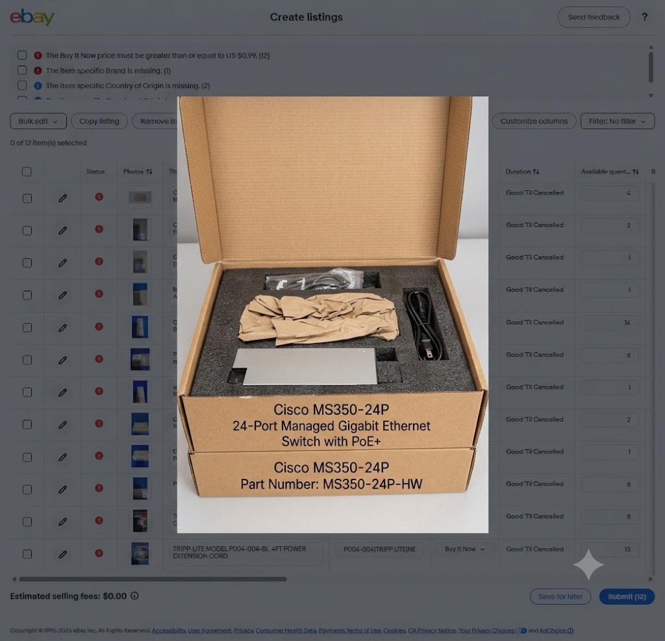The height and width of the screenshot is (641, 665).
Task: Check the box for the Country of Origin missing message
Action: click(22, 85)
